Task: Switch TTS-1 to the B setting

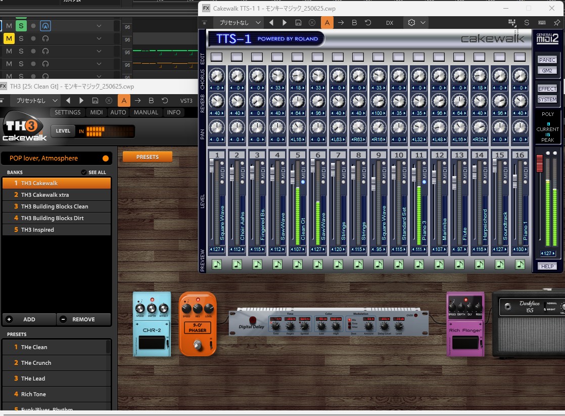Action: click(354, 22)
